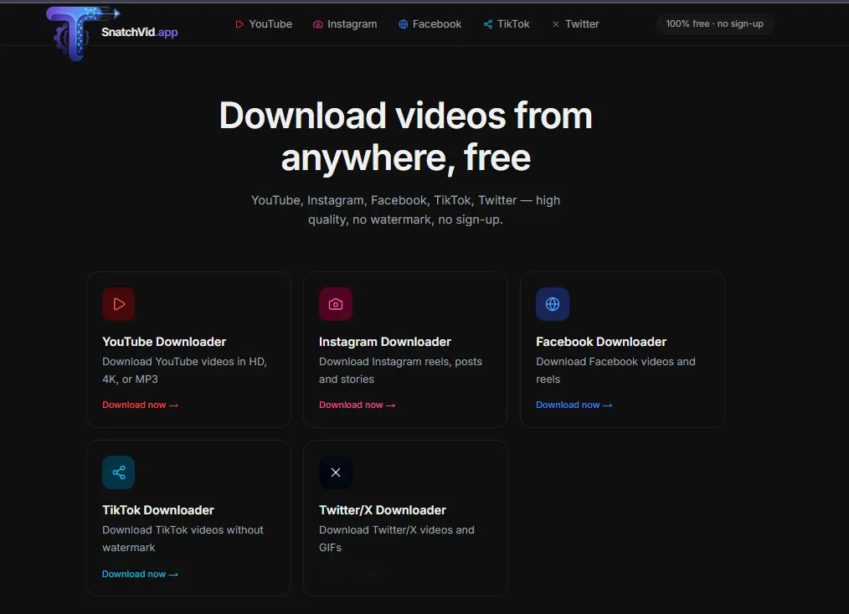
Task: Click the Twitter/X Downloader card title
Action: pyautogui.click(x=383, y=510)
